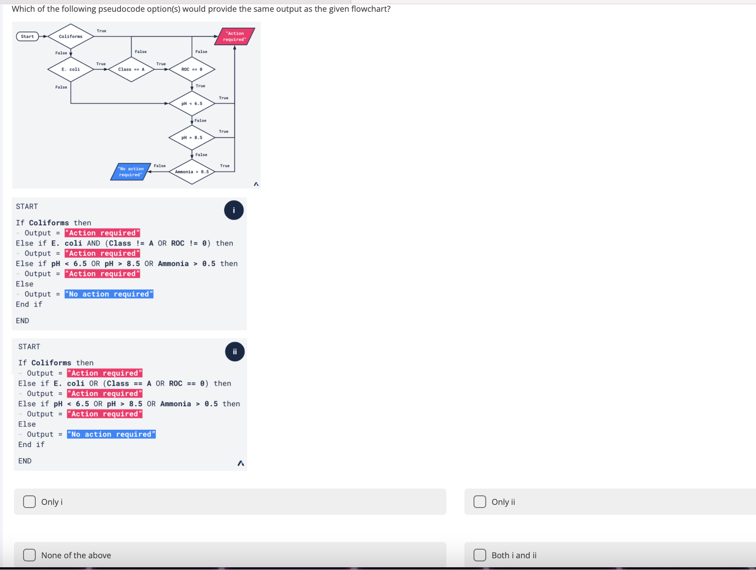Click the 'Else if E. coli AND' line
This screenshot has height=570, width=756.
tap(124, 243)
